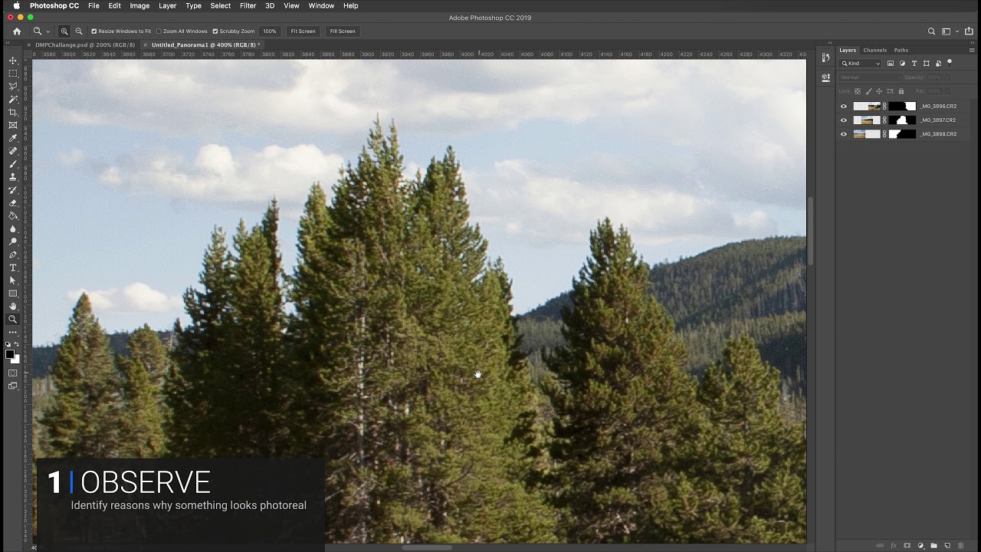This screenshot has height=552, width=981.
Task: Choose Zoom Out mode in options bar
Action: point(78,31)
